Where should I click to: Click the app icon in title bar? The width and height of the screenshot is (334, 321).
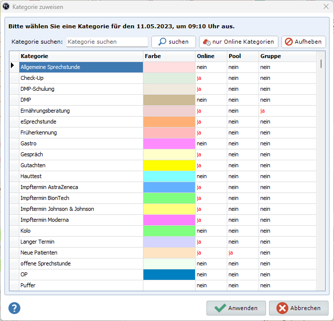(x=6, y=7)
